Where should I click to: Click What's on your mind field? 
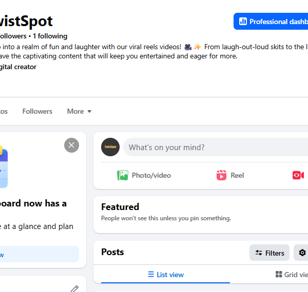click(216, 147)
